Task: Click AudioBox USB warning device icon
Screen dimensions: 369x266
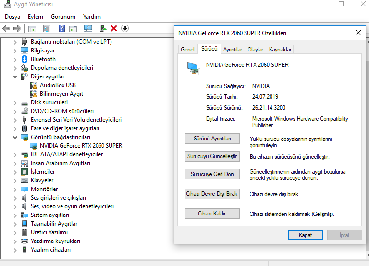Action: [34, 85]
